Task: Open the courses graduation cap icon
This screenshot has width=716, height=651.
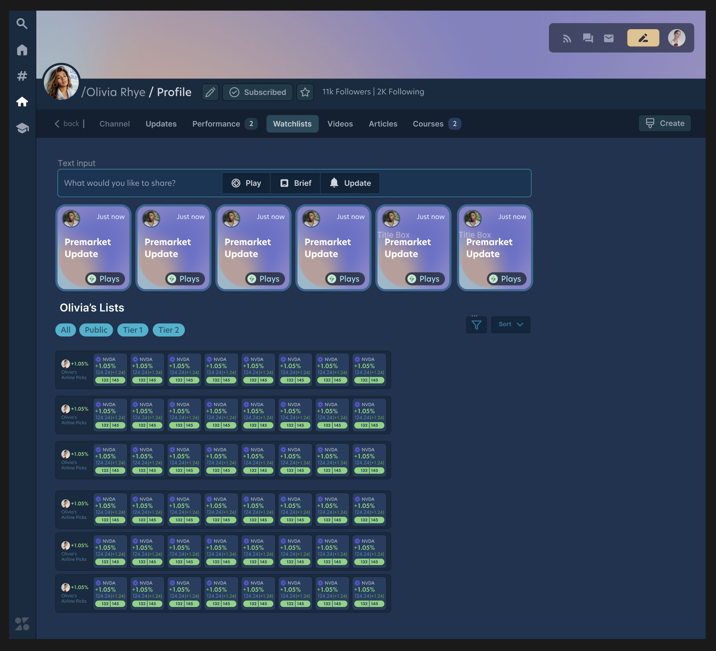Action: click(x=22, y=128)
